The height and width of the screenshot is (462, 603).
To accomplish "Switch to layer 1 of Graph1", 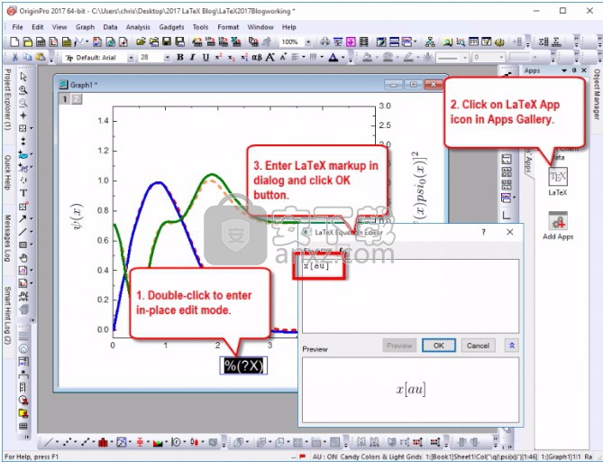I will coord(65,99).
